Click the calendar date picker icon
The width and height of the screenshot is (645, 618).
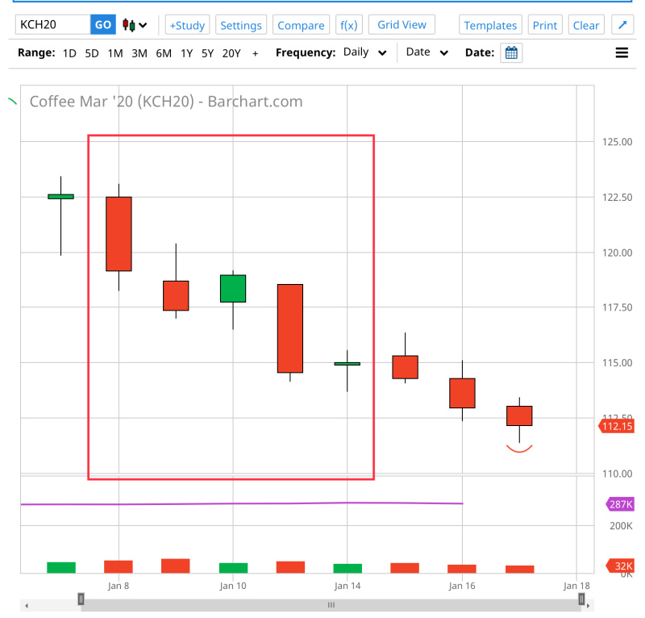(510, 53)
